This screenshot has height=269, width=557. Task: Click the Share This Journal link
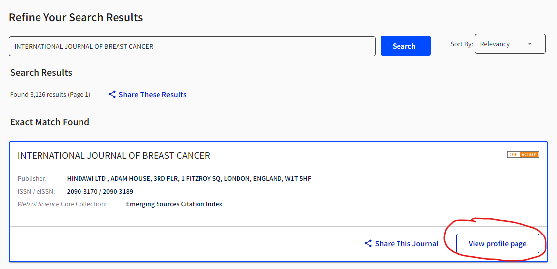(406, 243)
